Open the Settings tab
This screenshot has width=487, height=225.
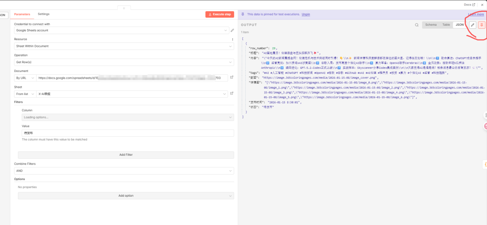pyautogui.click(x=44, y=14)
